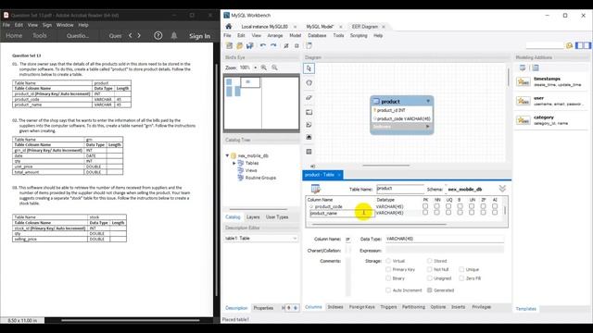593x333 pixels.
Task: Open the Zoom percentage dropdown
Action: point(256,68)
